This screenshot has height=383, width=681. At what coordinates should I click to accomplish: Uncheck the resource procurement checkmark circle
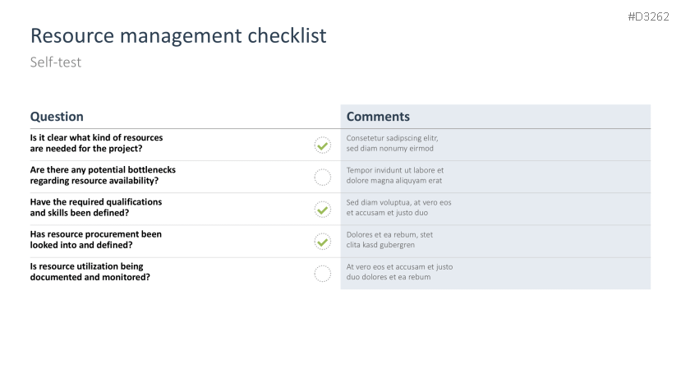coord(323,242)
